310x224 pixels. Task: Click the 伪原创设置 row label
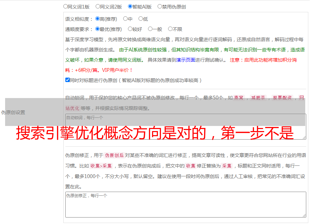point(13,112)
